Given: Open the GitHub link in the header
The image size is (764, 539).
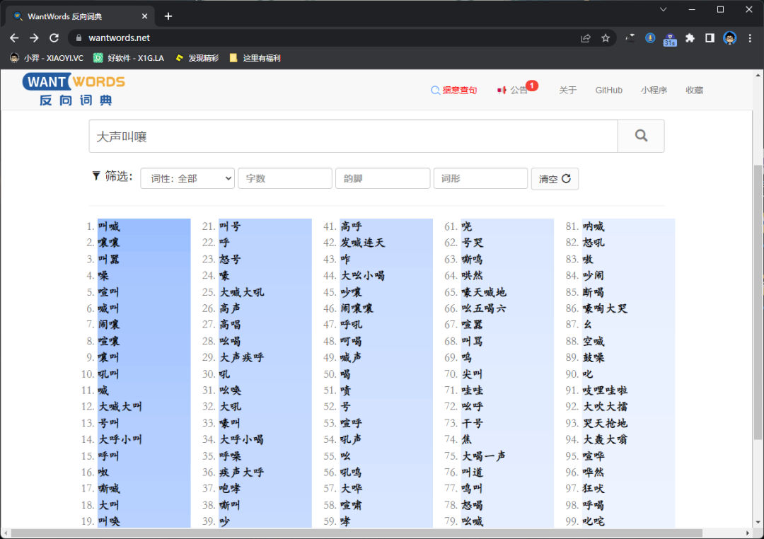Looking at the screenshot, I should tap(608, 91).
